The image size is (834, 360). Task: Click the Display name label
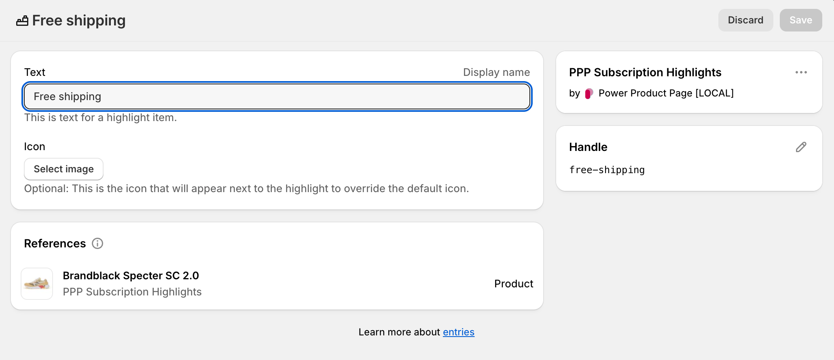coord(496,72)
